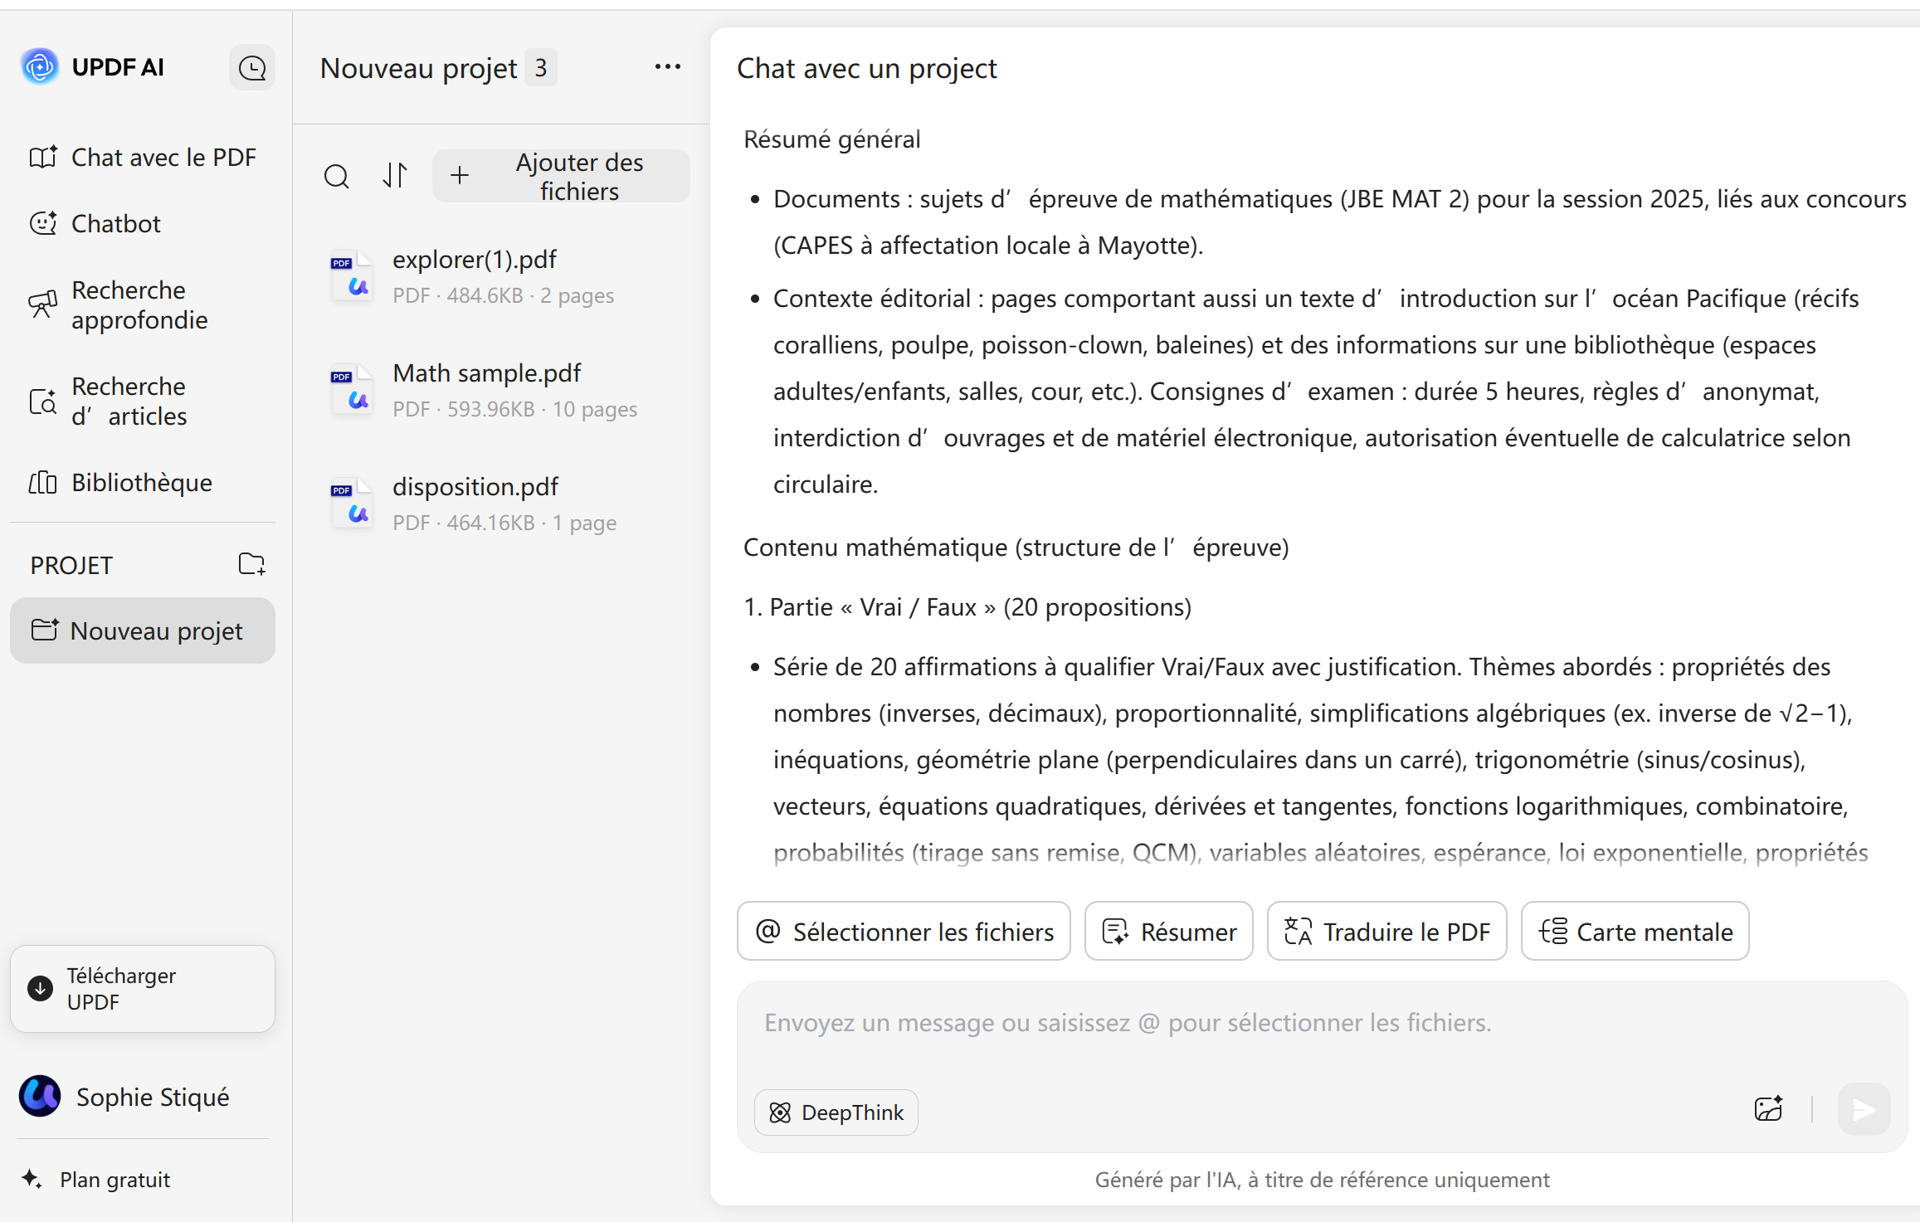
Task: Click the message input field
Action: (1245, 1024)
